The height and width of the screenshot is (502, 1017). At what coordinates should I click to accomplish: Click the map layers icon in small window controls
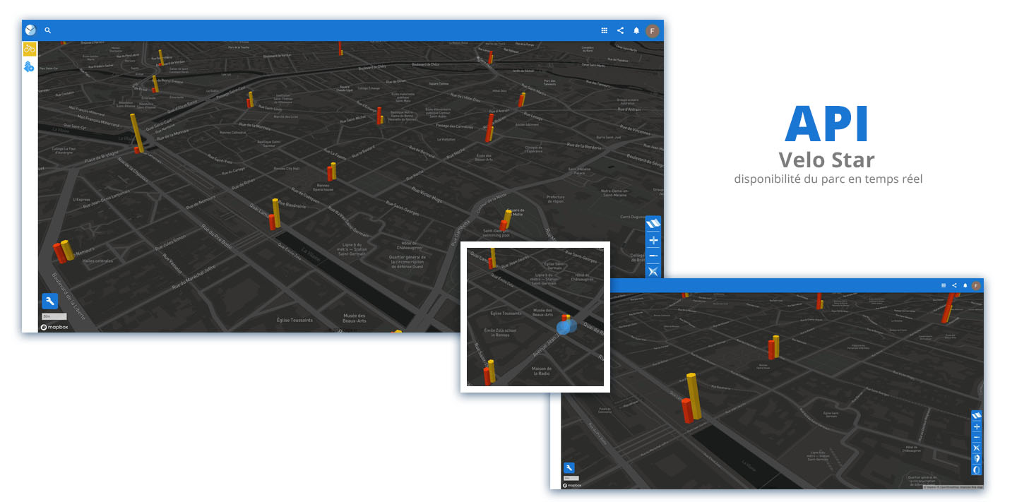point(977,416)
